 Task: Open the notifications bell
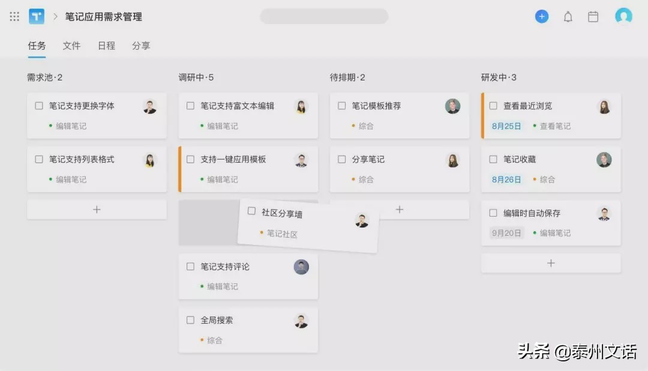568,16
